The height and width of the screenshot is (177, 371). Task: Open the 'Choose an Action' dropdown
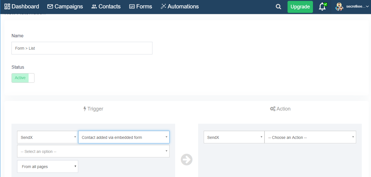click(310, 137)
